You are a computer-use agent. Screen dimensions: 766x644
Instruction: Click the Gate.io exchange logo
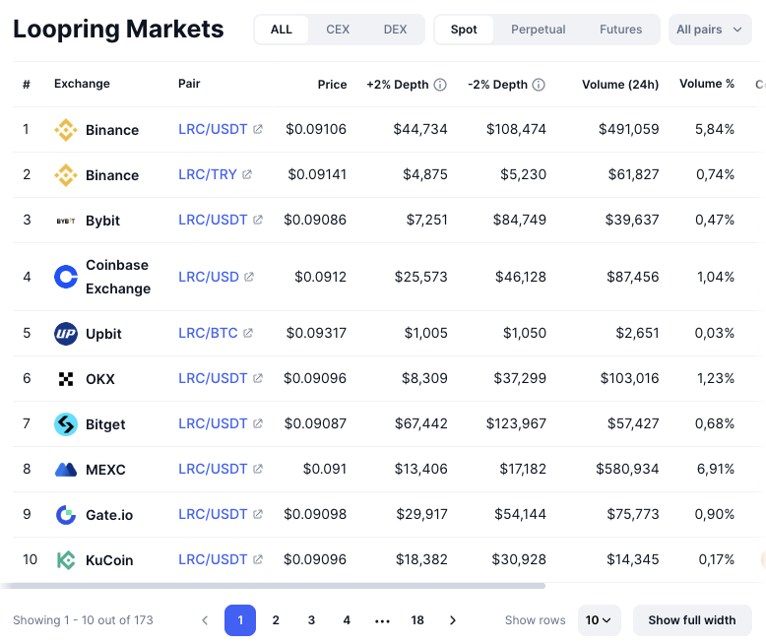65,515
